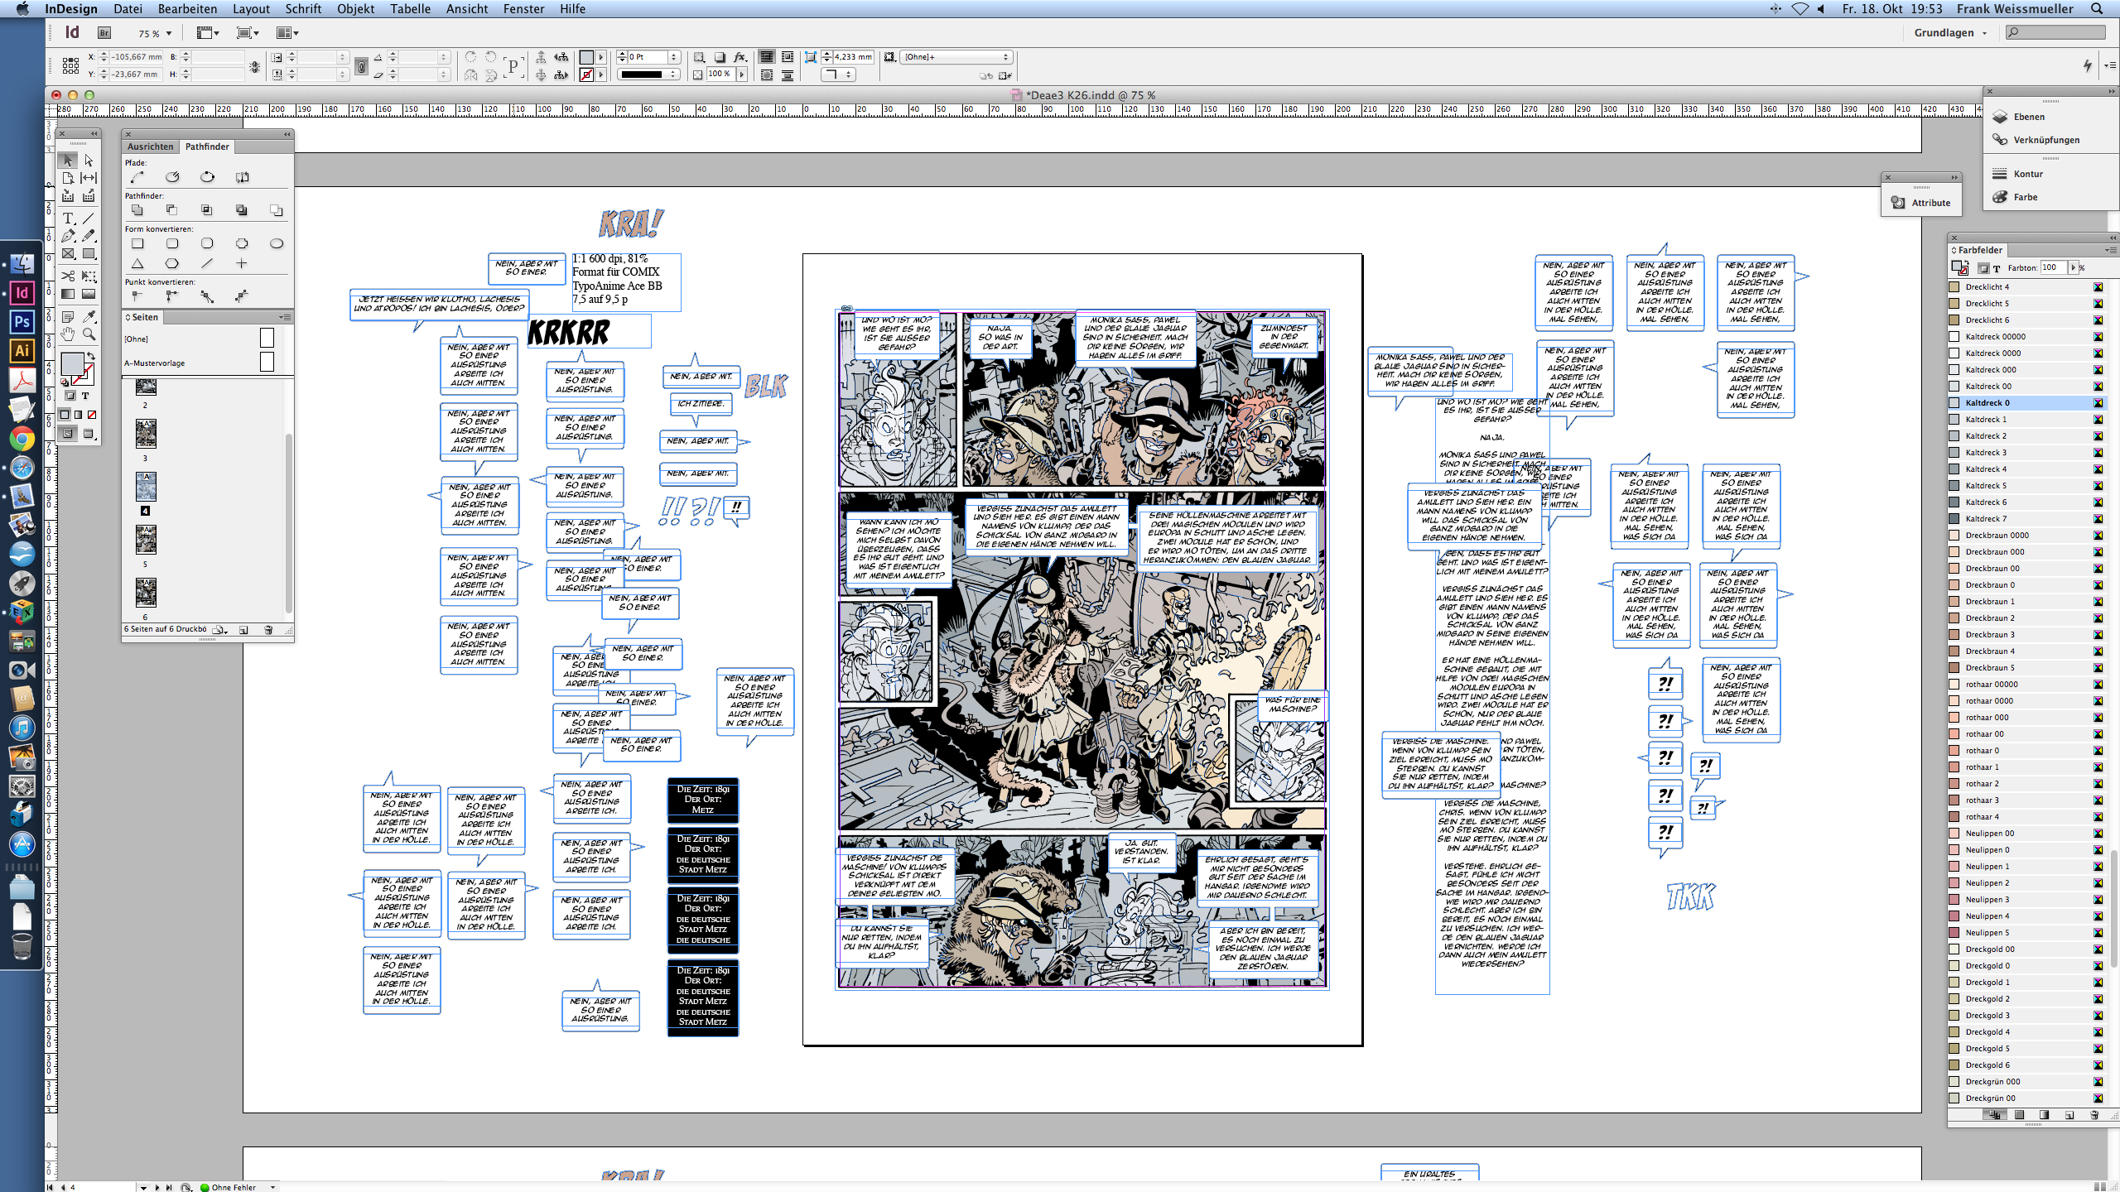Open the 75 % zoom level dropdown
Image resolution: width=2120 pixels, height=1192 pixels.
click(x=169, y=34)
